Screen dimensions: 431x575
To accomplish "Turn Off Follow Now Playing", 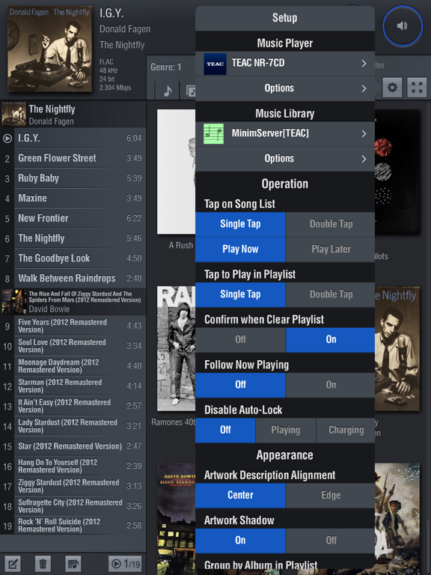I will [240, 385].
